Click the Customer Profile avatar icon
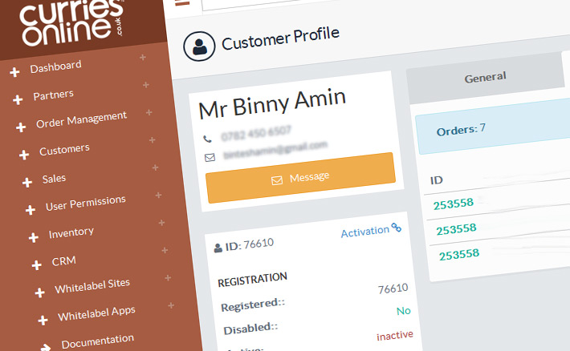 199,46
